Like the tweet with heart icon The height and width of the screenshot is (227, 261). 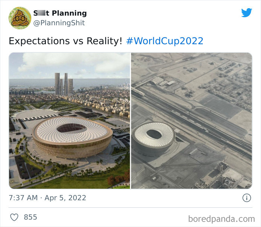(x=14, y=217)
